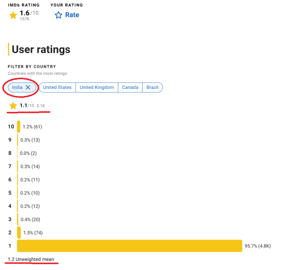
Task: Click the 1.5% (74) ratings label
Action: [33, 232]
